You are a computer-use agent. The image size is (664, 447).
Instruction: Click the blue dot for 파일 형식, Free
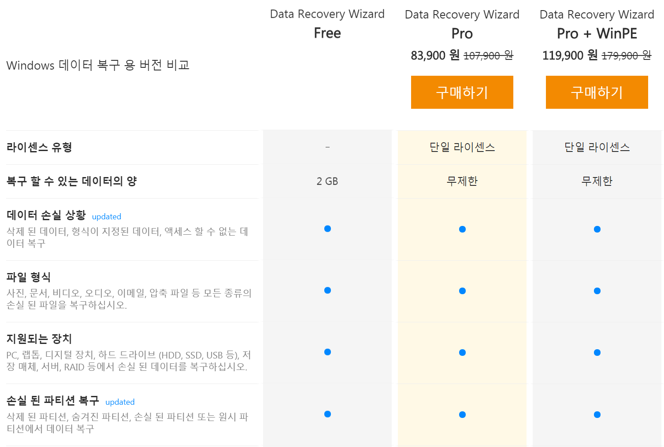327,290
